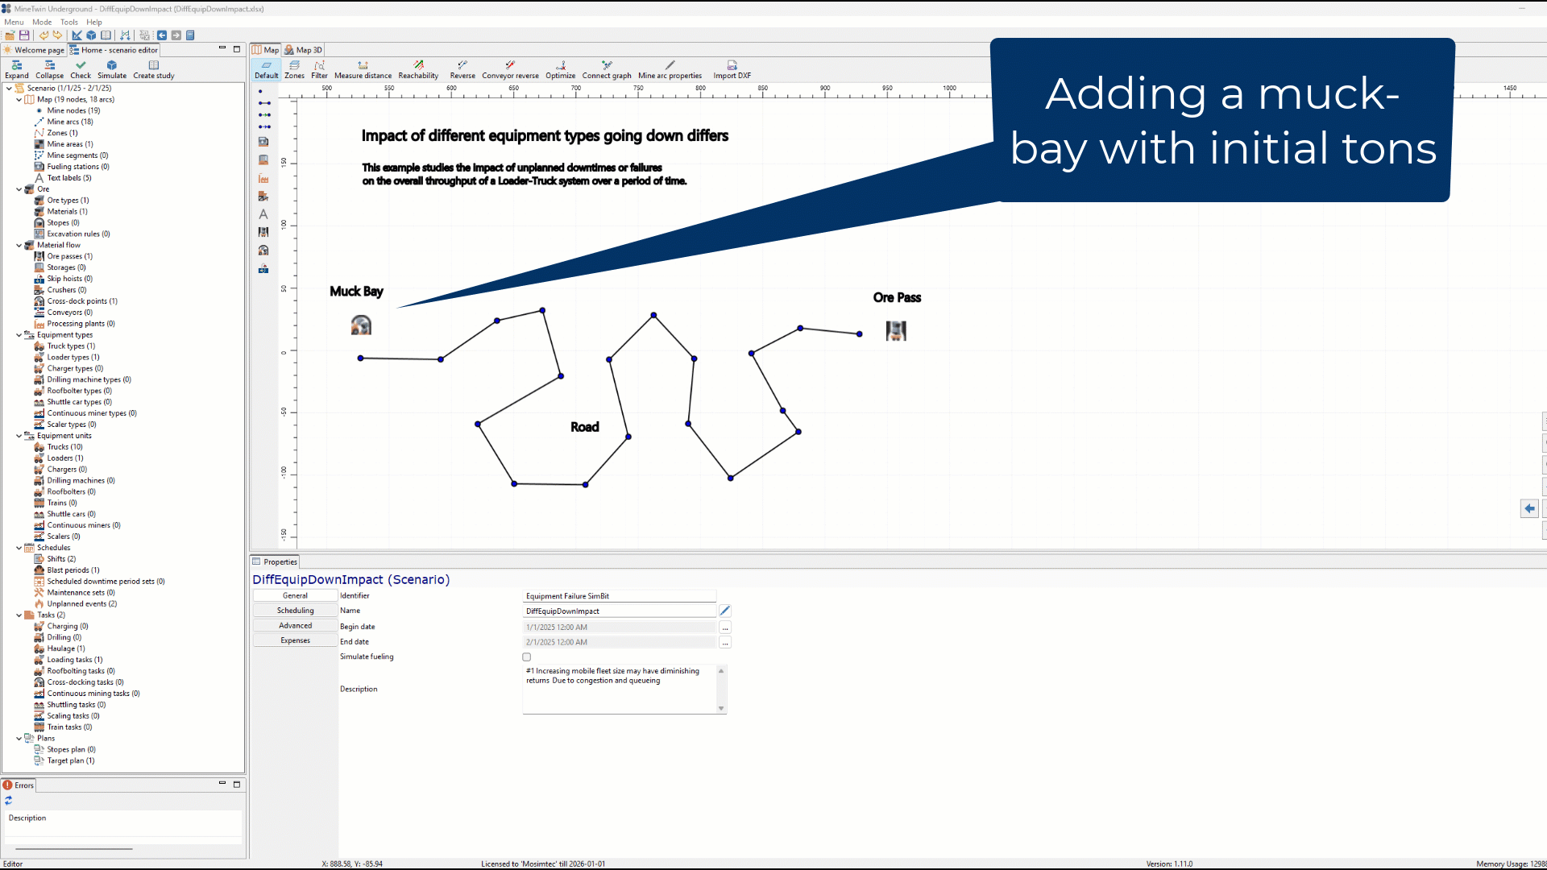Open the Tools menu
Image resolution: width=1547 pixels, height=870 pixels.
point(69,23)
